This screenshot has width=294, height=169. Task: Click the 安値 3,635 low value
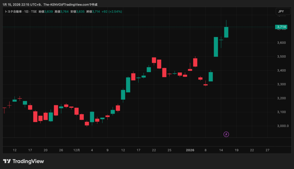(78, 11)
